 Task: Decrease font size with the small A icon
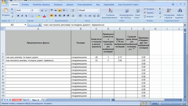click(x=46, y=11)
